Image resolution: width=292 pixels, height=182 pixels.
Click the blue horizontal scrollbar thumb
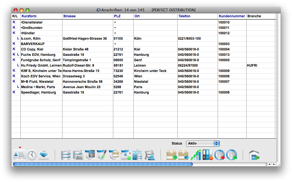pos(103,164)
